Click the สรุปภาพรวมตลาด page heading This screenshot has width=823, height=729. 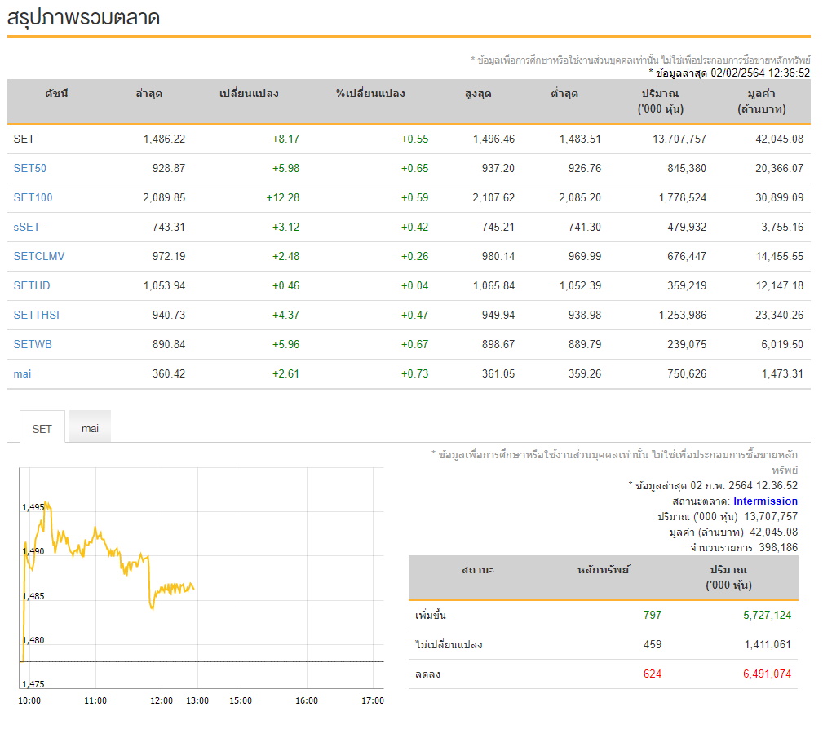[83, 17]
